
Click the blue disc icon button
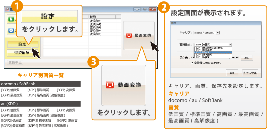point(12,30)
